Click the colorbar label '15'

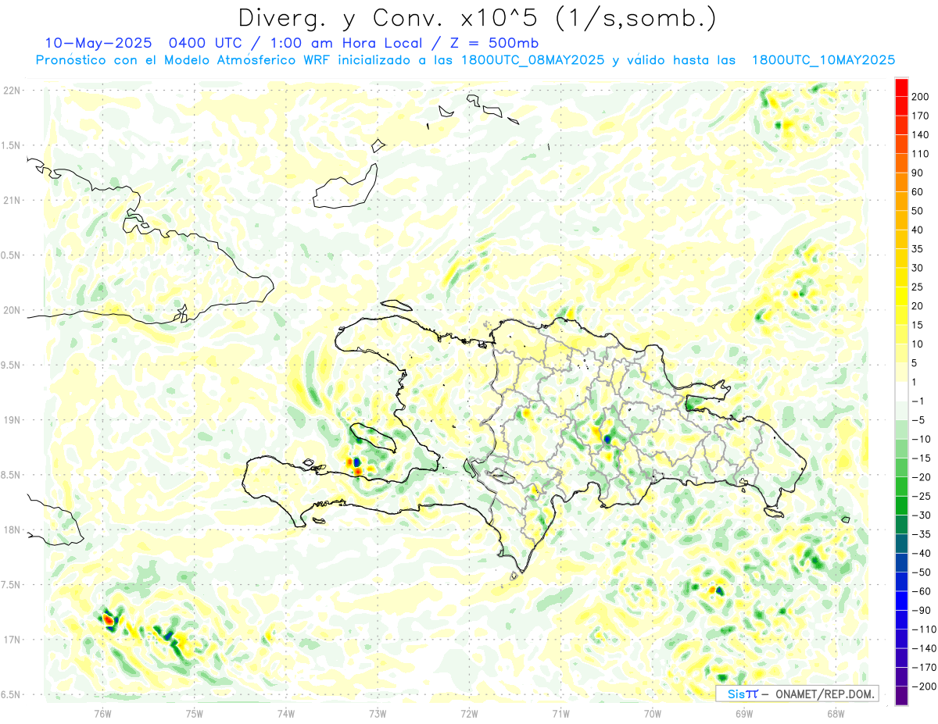[x=918, y=325]
